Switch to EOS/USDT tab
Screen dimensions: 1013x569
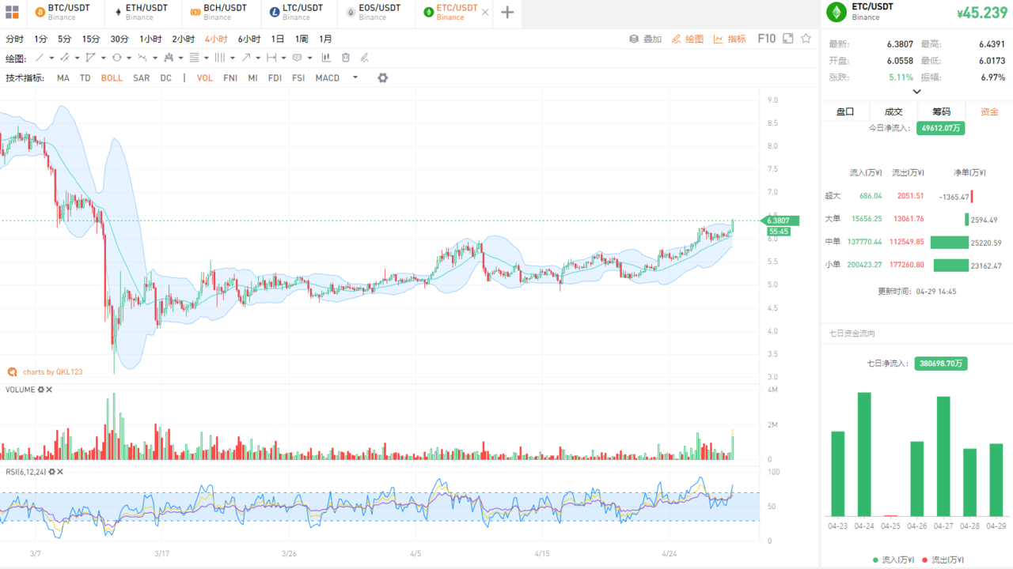pyautogui.click(x=377, y=12)
